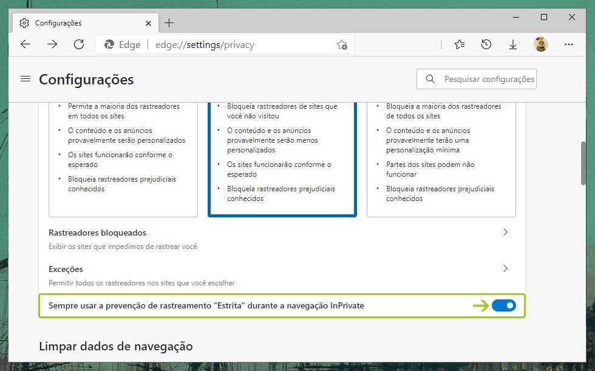
Task: Click the Pesquisar configurações search field
Action: coord(477,79)
